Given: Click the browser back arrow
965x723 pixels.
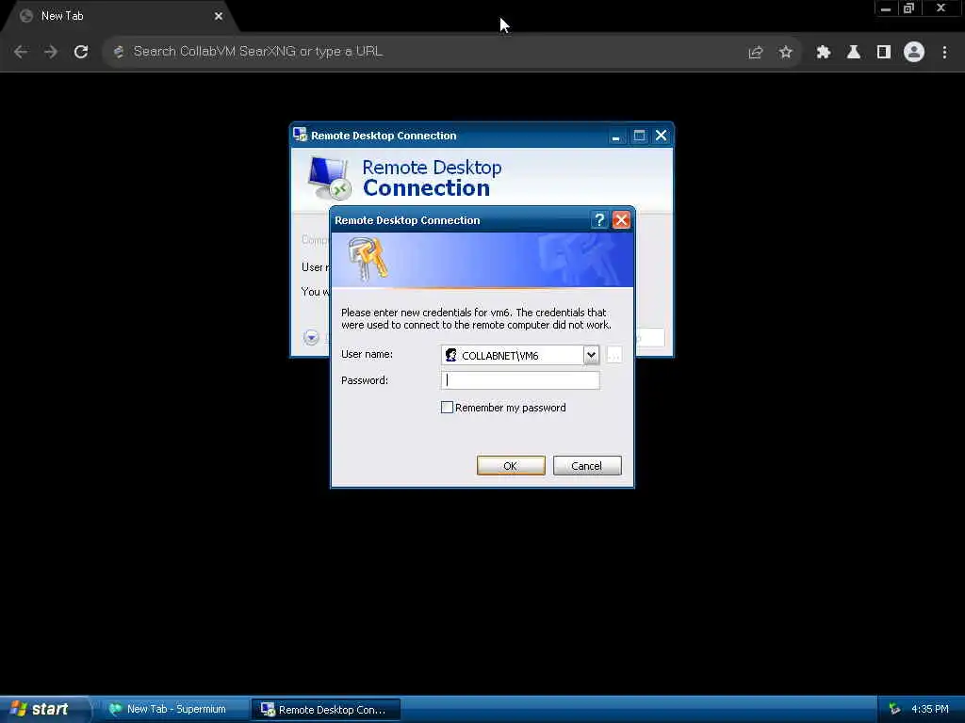Looking at the screenshot, I should [x=21, y=53].
